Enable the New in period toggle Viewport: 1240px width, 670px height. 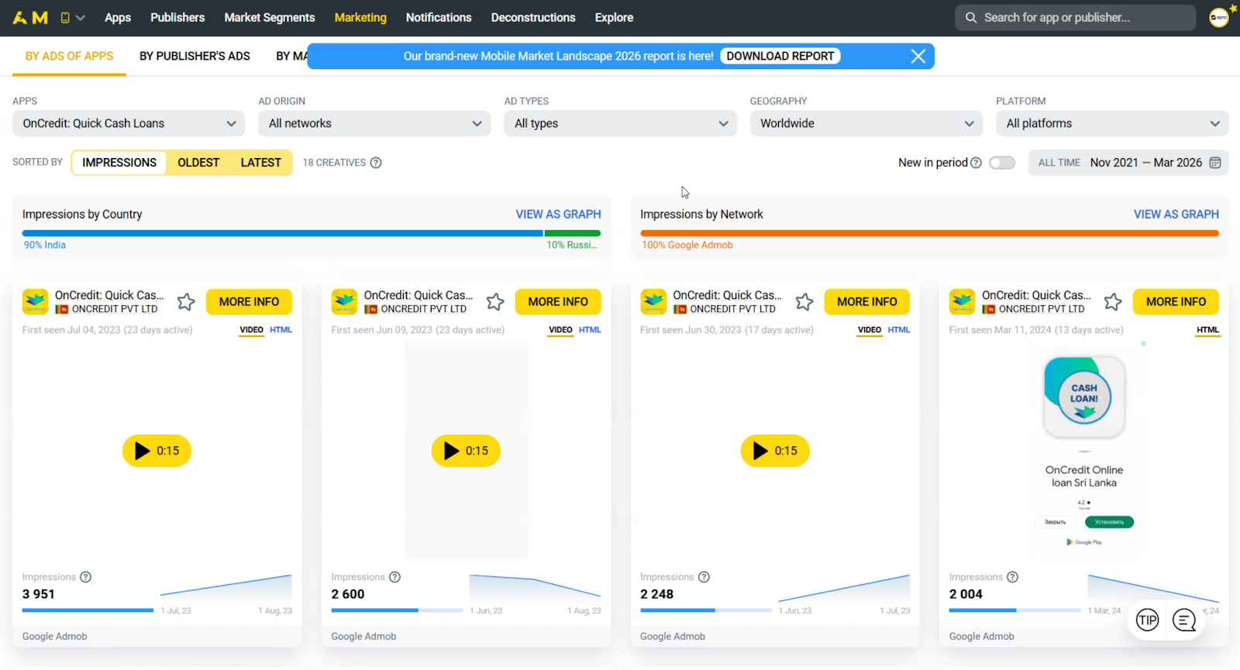[1001, 163]
